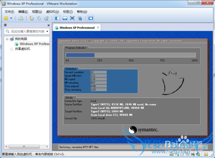Select 共享虚拟机 in the library tree
The height and width of the screenshot is (158, 215).
pyautogui.click(x=22, y=49)
